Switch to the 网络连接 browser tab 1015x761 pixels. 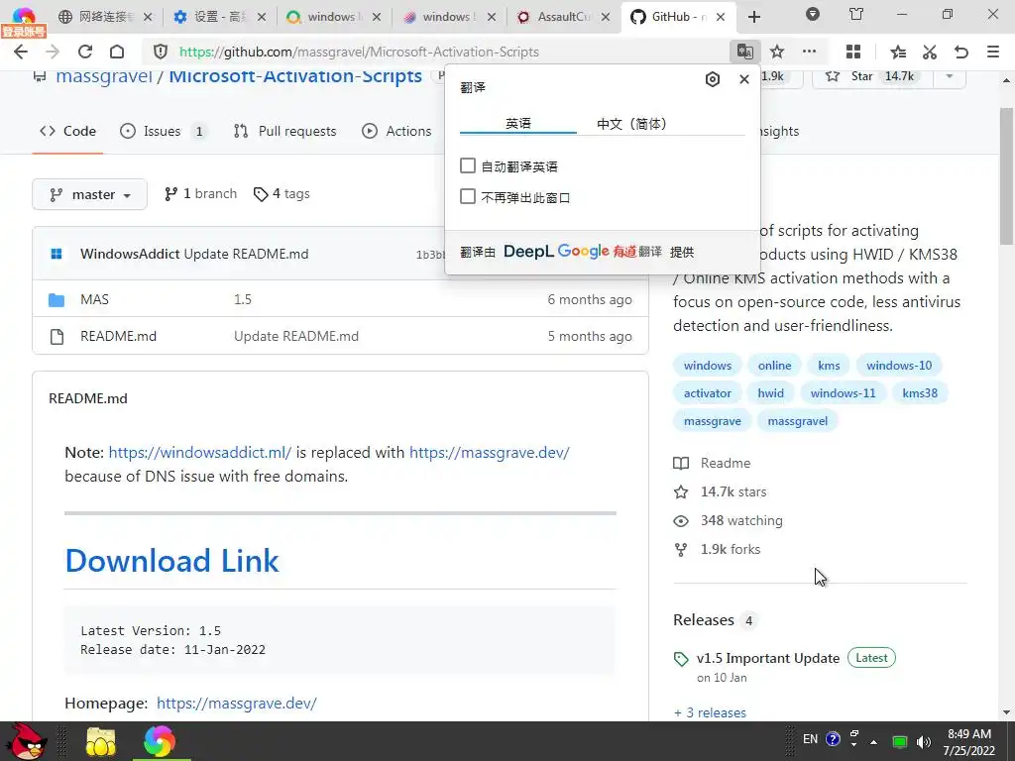pos(105,17)
